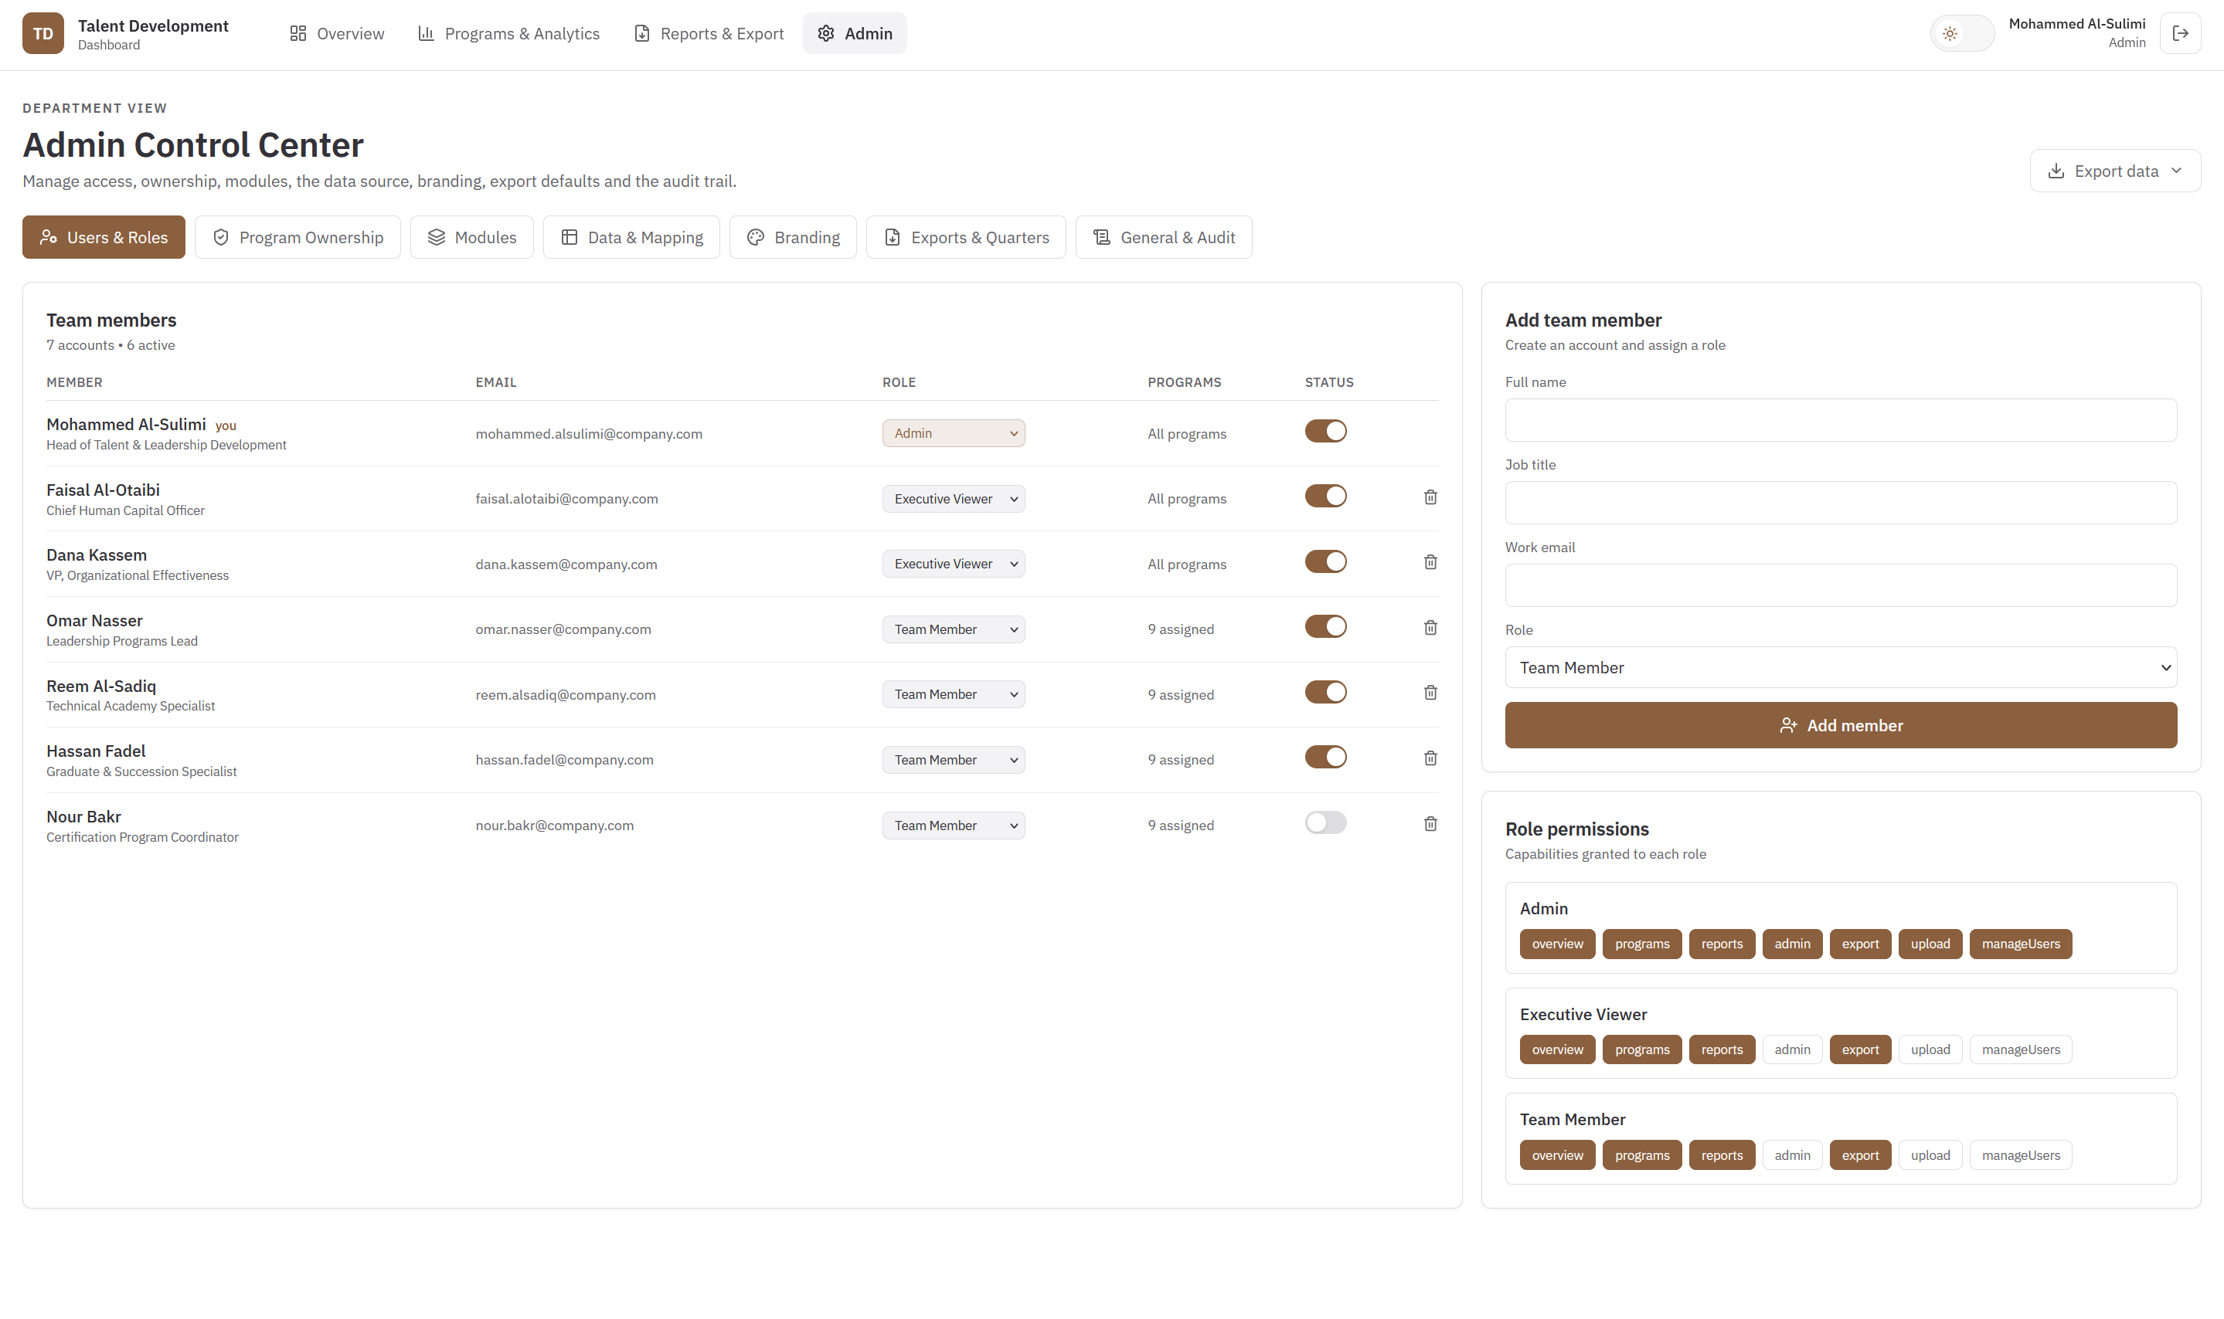Click the STATUS column header
This screenshot has height=1319, width=2224.
click(1328, 382)
